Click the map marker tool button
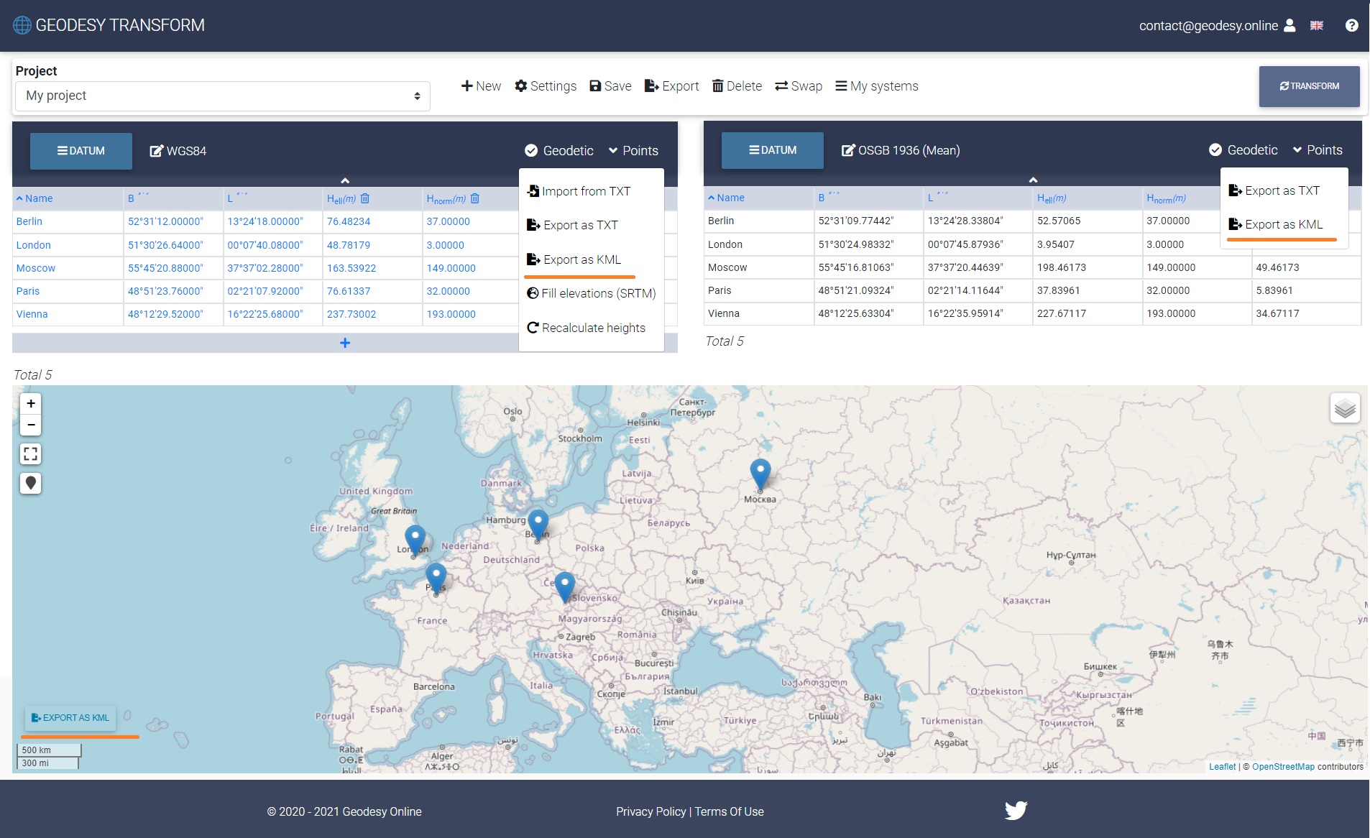 [30, 483]
